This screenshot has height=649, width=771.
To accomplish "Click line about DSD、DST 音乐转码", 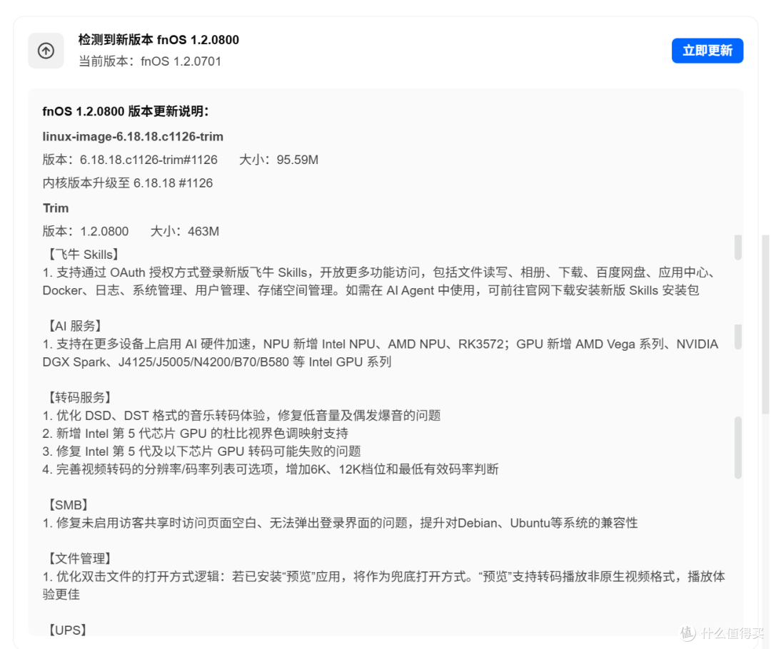I will [x=241, y=416].
